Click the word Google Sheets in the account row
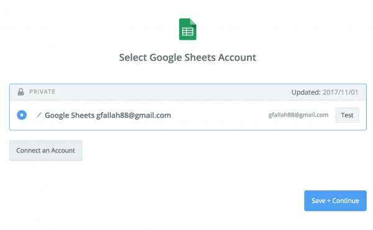This screenshot has height=230, width=373. (x=70, y=115)
